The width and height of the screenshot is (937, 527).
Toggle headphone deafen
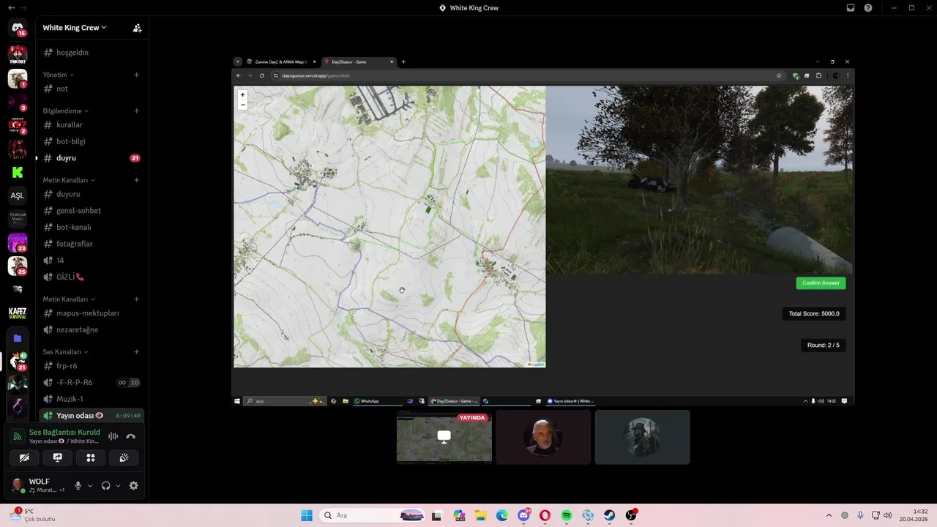[x=105, y=485]
